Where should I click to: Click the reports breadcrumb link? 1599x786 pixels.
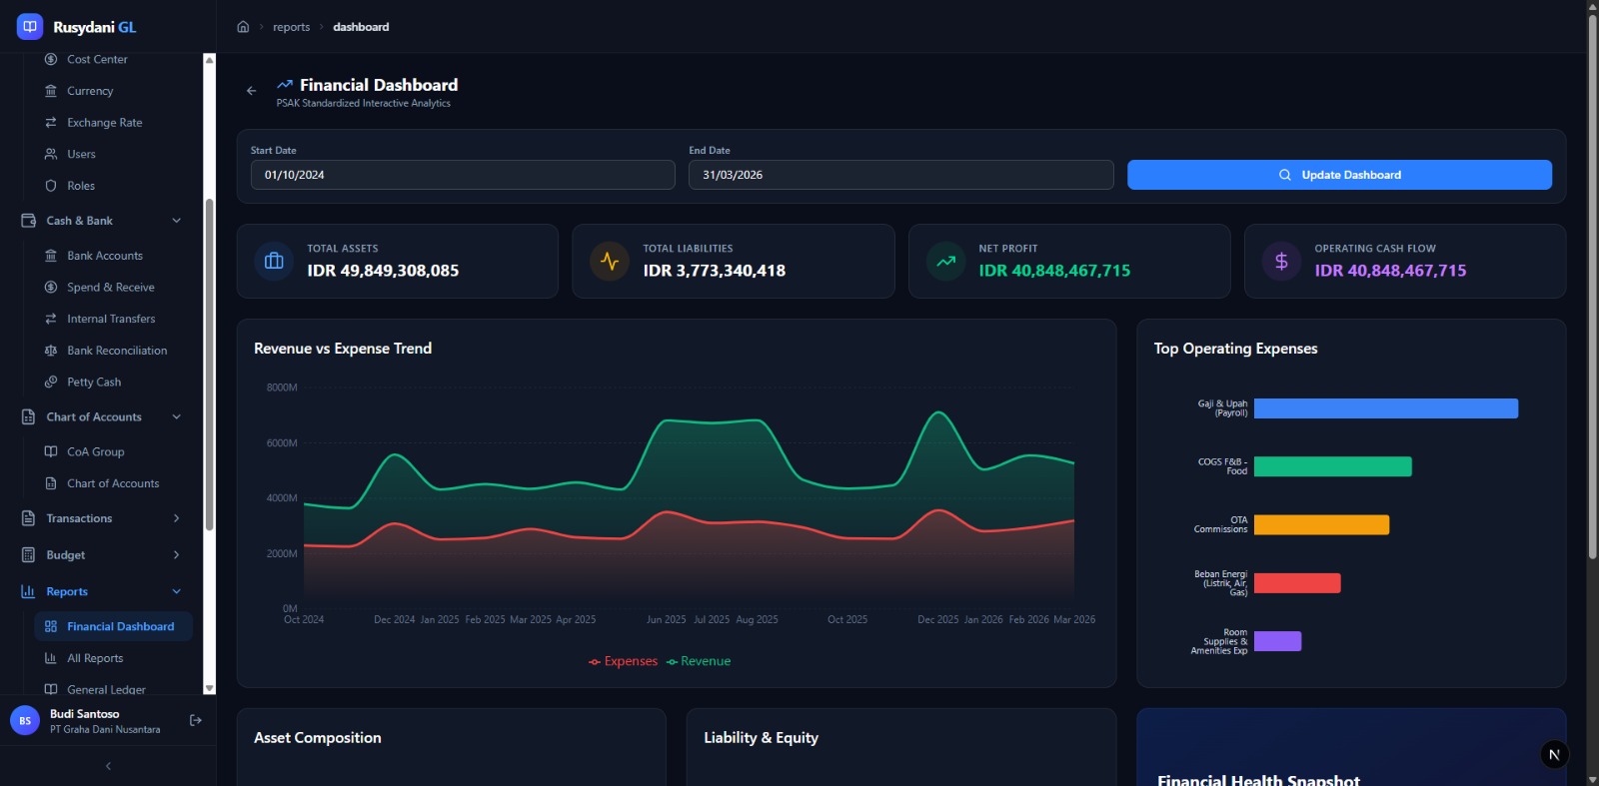point(291,27)
